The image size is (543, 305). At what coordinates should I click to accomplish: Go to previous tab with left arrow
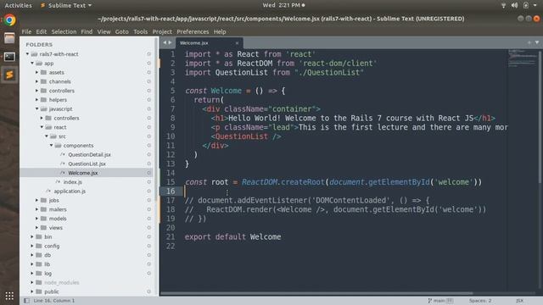click(165, 42)
